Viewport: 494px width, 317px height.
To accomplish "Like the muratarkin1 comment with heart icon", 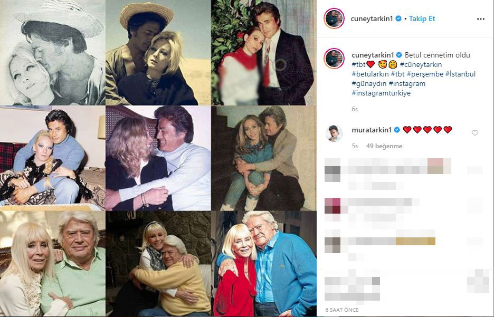I will click(x=475, y=133).
